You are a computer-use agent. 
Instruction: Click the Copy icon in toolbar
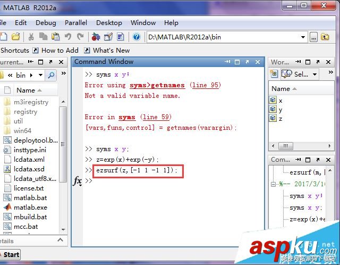pos(43,37)
